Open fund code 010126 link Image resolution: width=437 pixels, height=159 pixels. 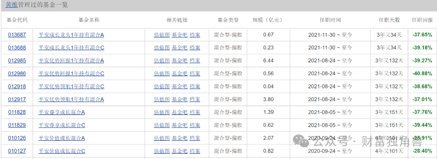17,138
